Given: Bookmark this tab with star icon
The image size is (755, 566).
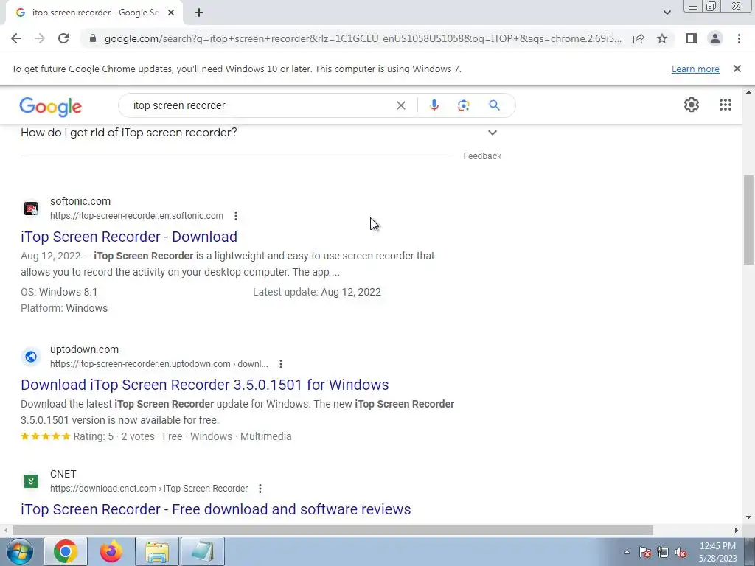Looking at the screenshot, I should 662,38.
